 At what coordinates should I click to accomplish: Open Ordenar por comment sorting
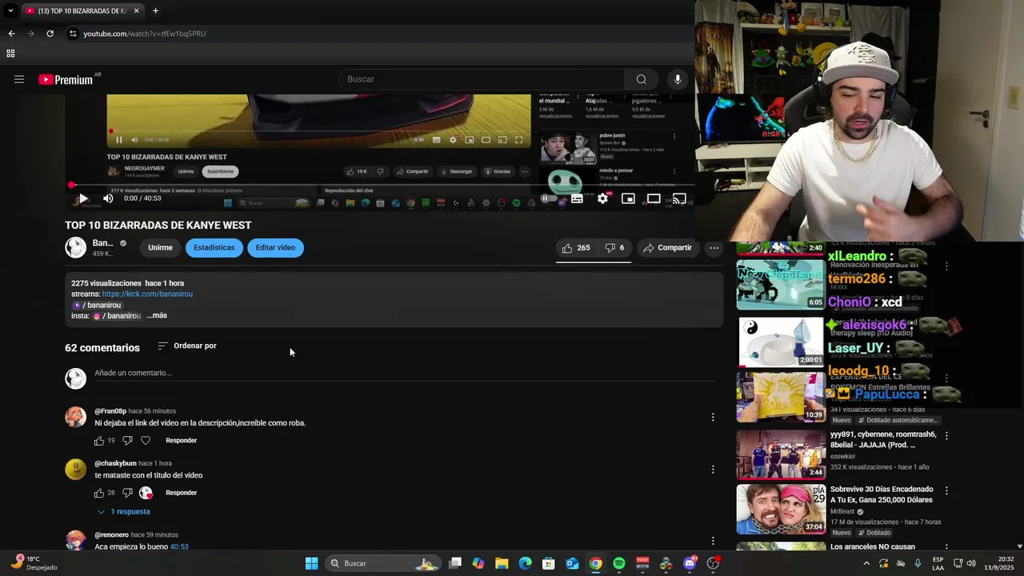click(187, 346)
